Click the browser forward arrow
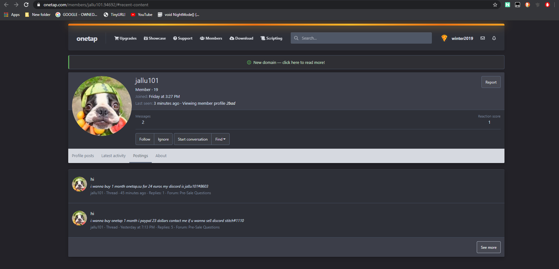This screenshot has height=269, width=559. 16,5
